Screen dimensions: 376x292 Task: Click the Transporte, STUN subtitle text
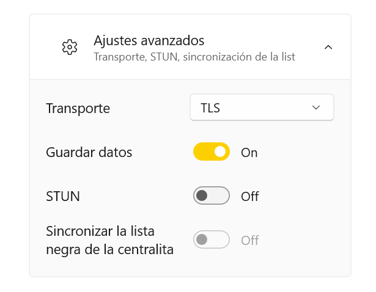click(x=194, y=57)
